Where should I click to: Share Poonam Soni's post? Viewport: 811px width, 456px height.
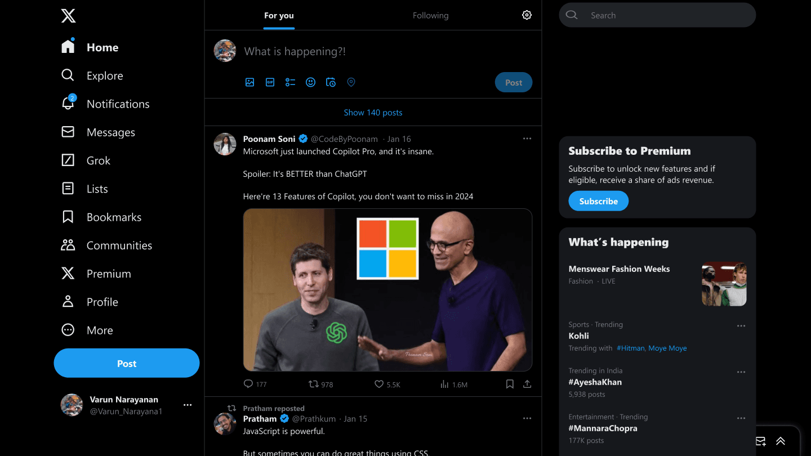tap(527, 384)
